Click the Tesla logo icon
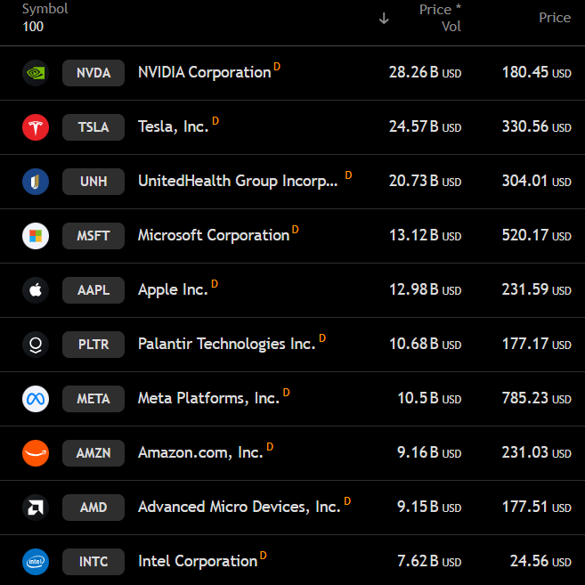Viewport: 585px width, 585px height. pyautogui.click(x=36, y=127)
